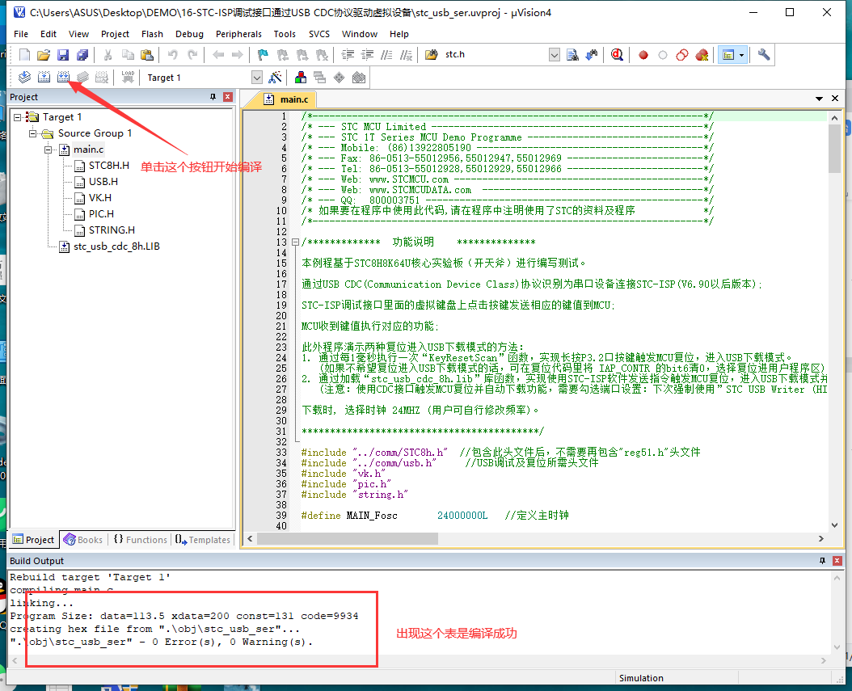Viewport: 852px width, 691px height.
Task: Toggle Project panel pin
Action: pos(213,97)
